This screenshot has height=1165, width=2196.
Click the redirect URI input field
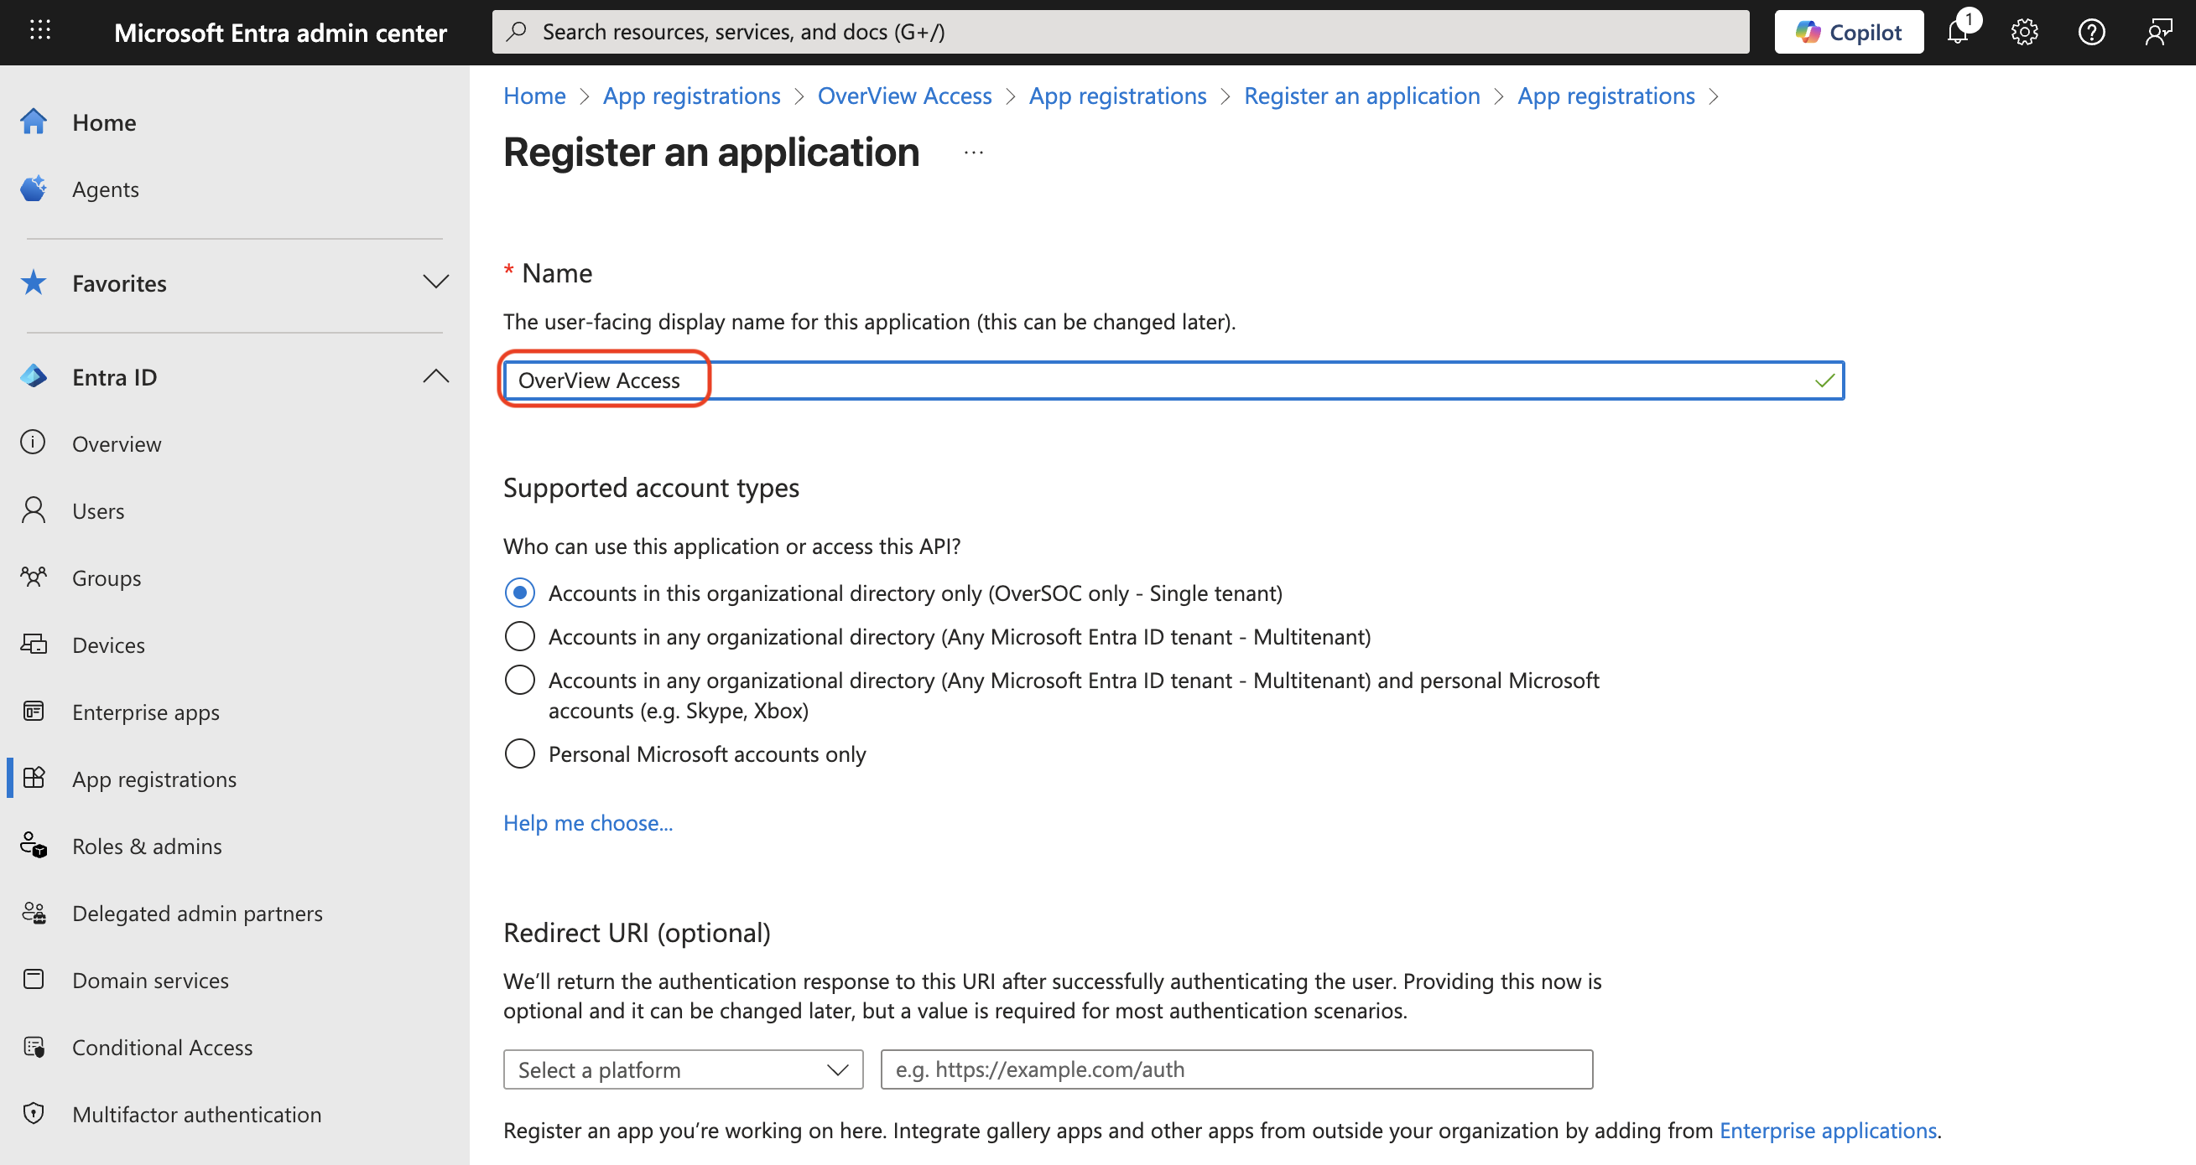point(1236,1069)
